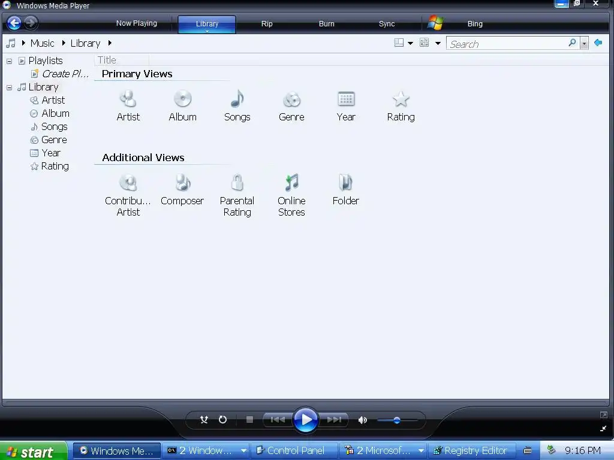
Task: Switch to the Burn tab
Action: coord(327,24)
